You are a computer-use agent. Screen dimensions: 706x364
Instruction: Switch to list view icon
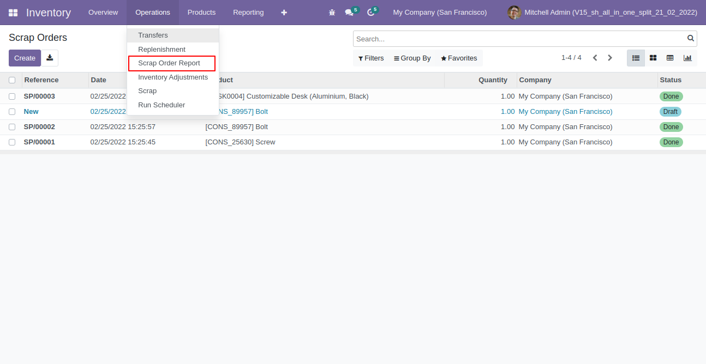tap(636, 58)
